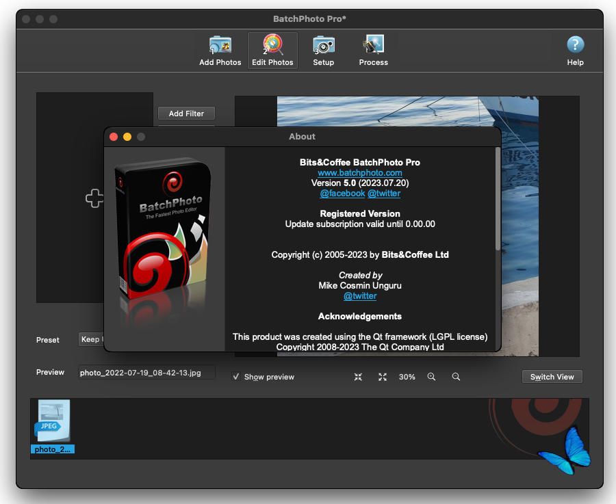Click the expand to actual size icon
Viewport: 616px width, 504px height.
pos(383,377)
